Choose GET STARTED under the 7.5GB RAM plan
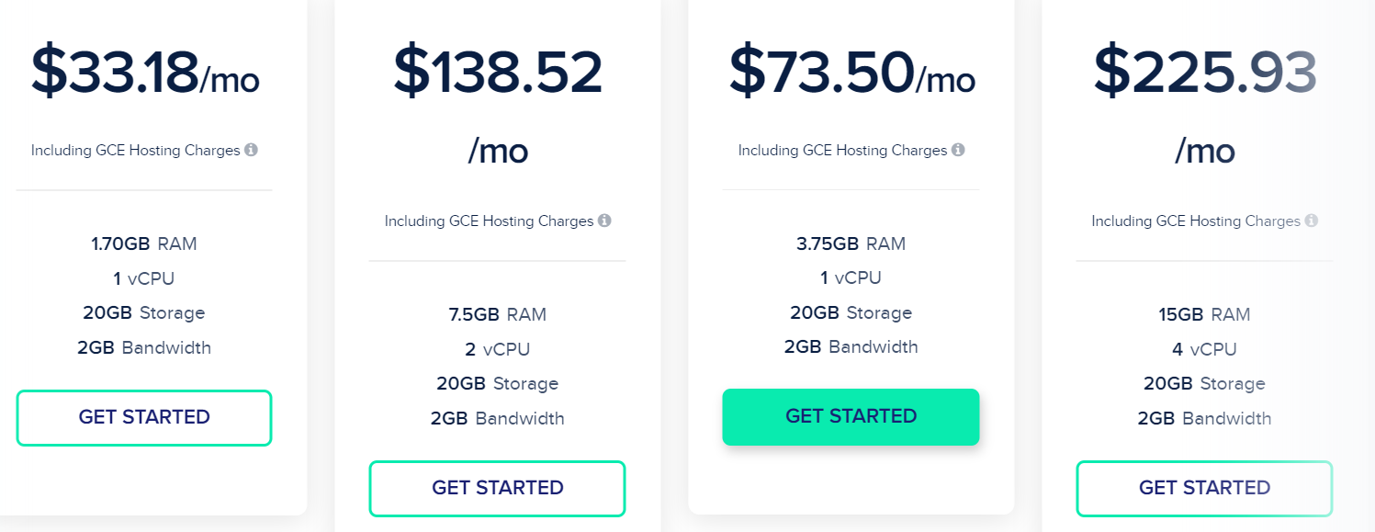 click(x=498, y=489)
